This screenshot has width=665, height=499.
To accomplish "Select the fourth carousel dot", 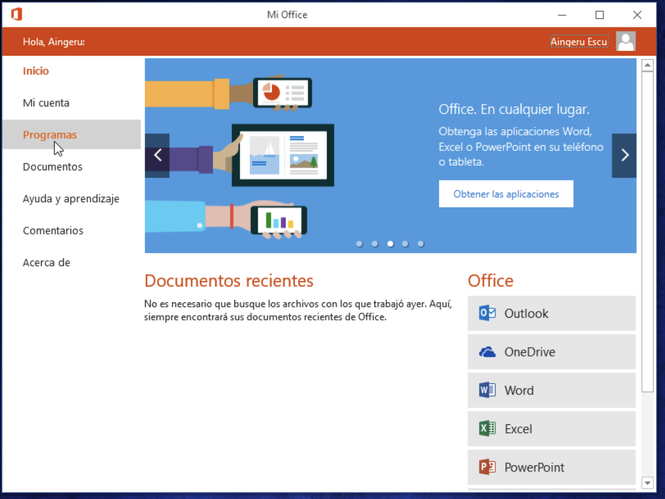I will click(x=405, y=244).
